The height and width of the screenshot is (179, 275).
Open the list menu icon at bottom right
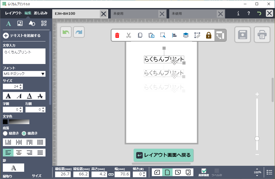pyautogui.click(x=269, y=172)
